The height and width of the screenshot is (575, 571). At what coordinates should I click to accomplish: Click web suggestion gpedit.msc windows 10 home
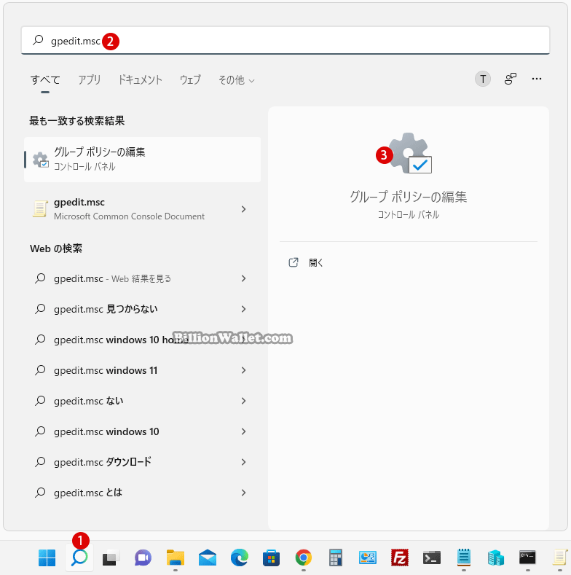(142, 340)
